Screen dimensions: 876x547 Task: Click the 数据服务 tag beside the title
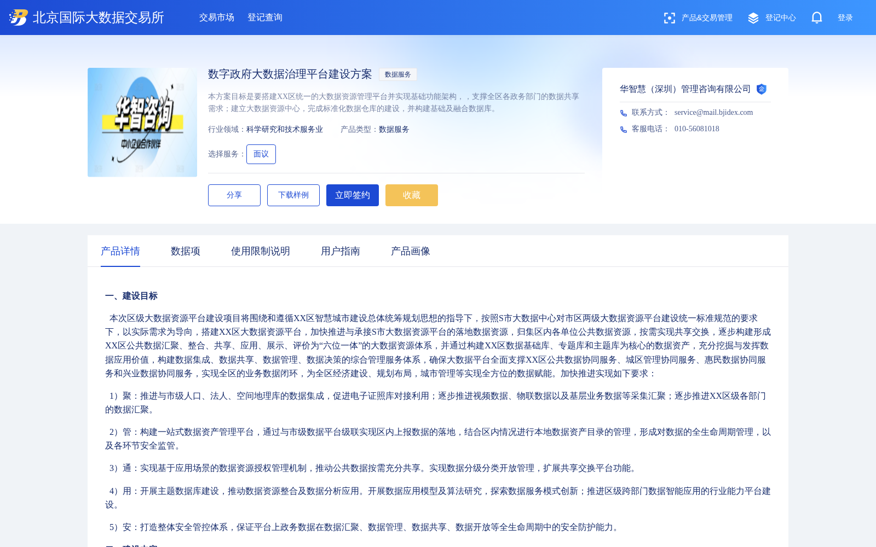(x=398, y=74)
